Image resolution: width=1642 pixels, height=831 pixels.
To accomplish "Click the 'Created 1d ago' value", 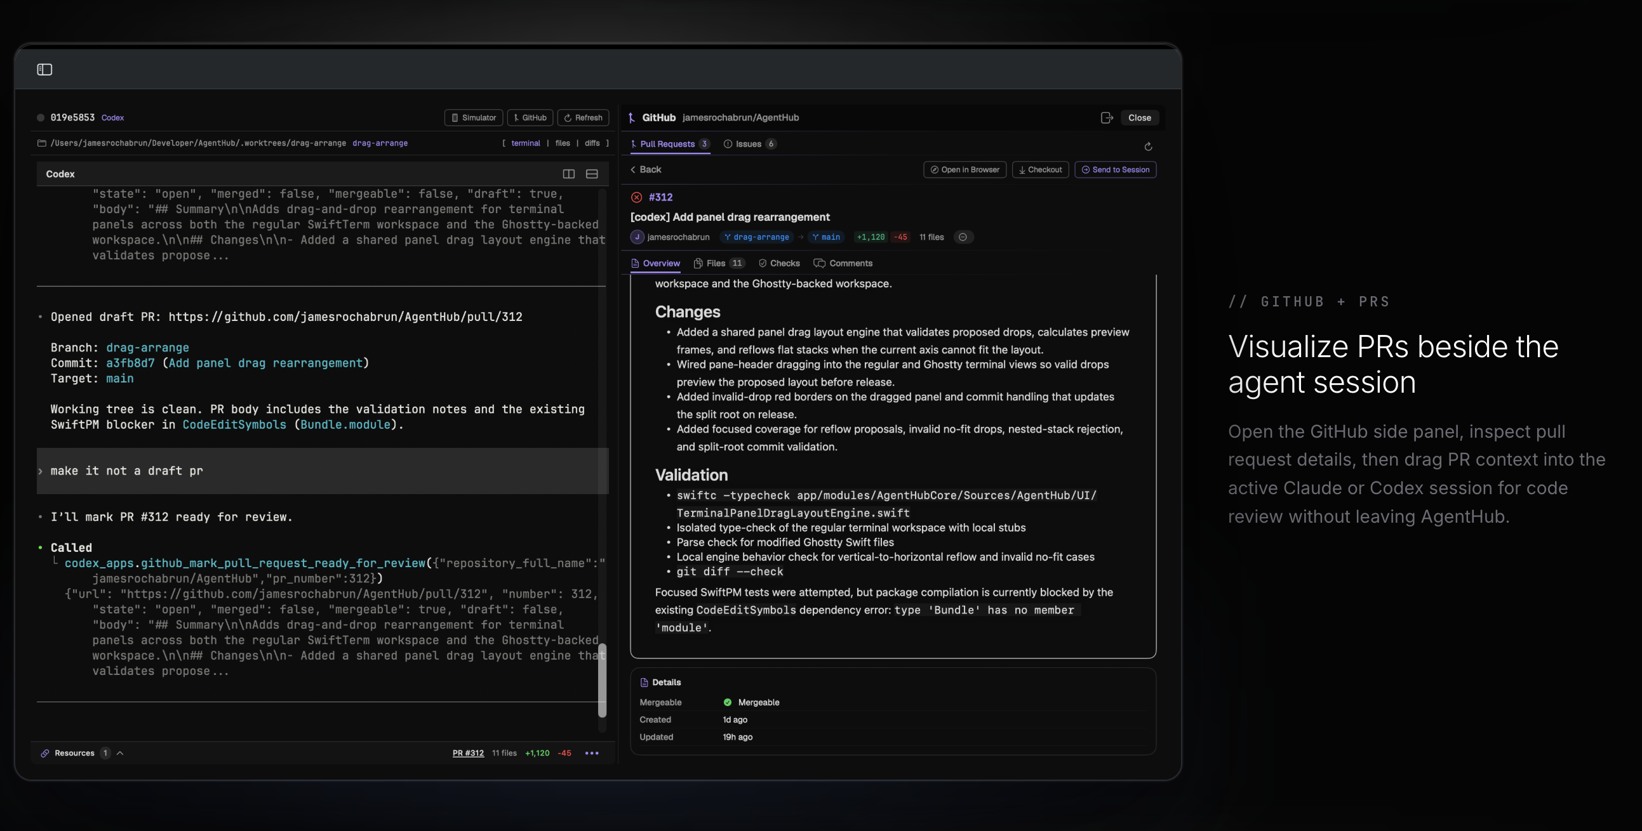I will (735, 719).
